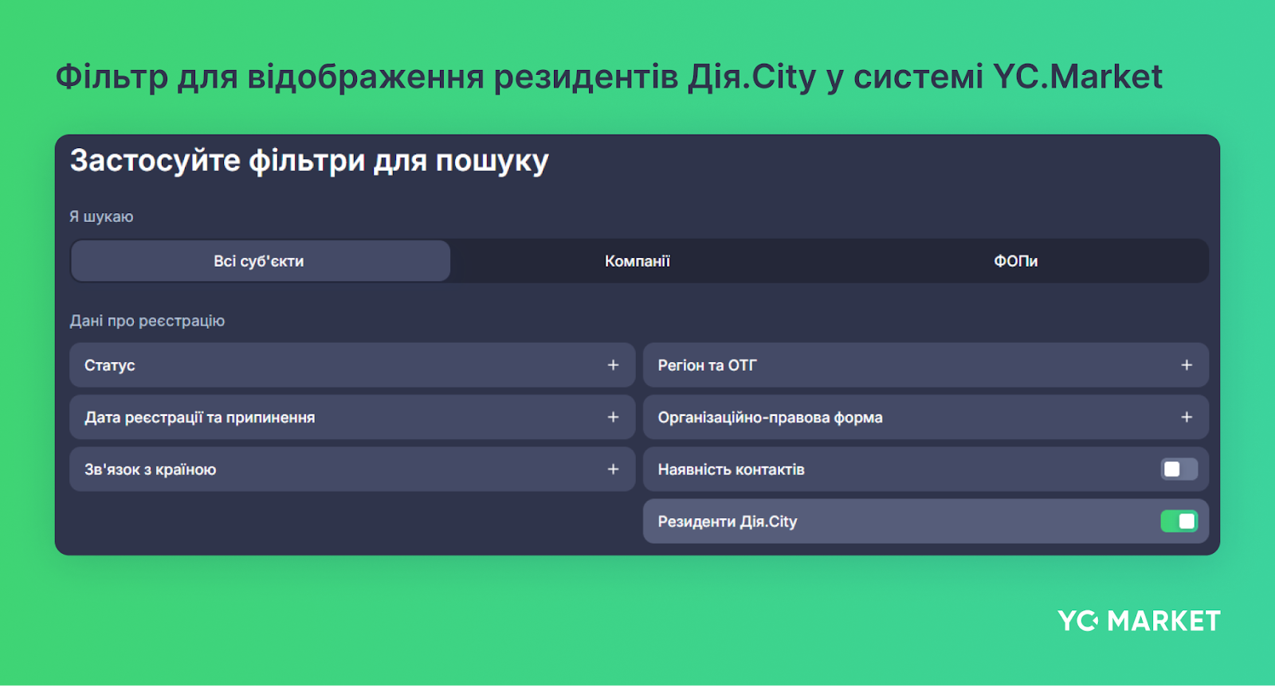Click plus icon for Зв'язок з країною
This screenshot has width=1275, height=686.
click(613, 470)
